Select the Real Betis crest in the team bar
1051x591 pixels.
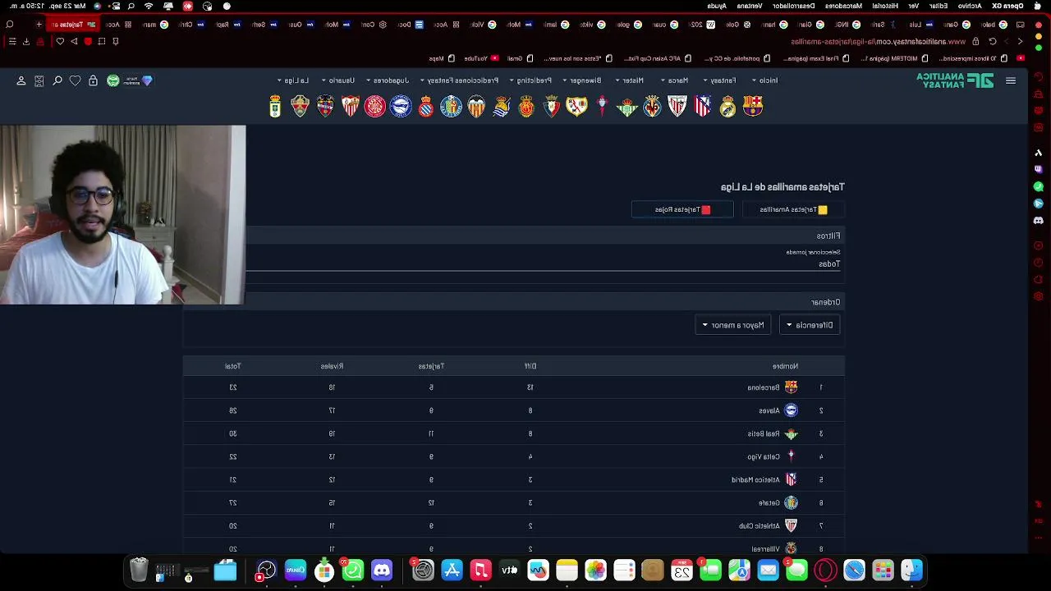(627, 107)
